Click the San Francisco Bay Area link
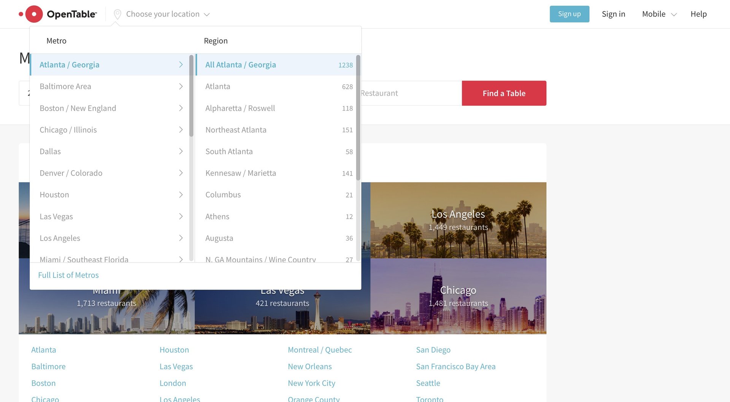730x402 pixels. tap(455, 366)
